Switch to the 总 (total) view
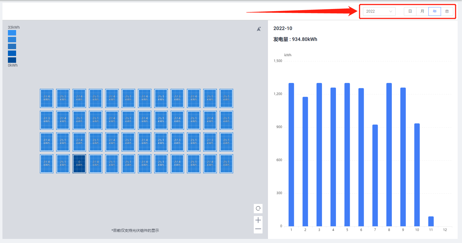The height and width of the screenshot is (243, 462). pos(447,11)
